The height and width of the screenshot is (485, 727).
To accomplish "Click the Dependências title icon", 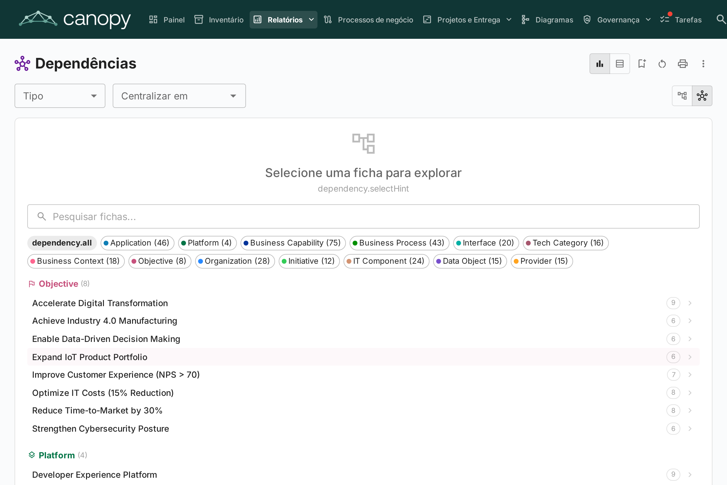I will (x=22, y=63).
